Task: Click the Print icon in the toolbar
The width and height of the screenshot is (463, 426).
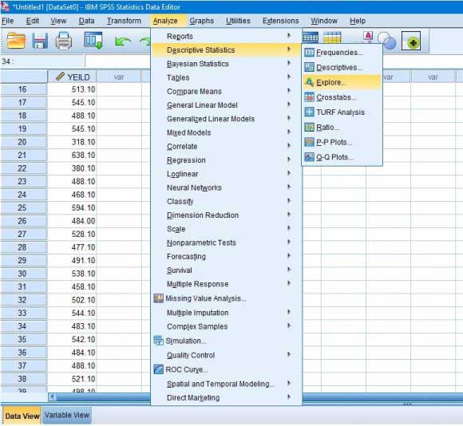Action: coord(64,41)
